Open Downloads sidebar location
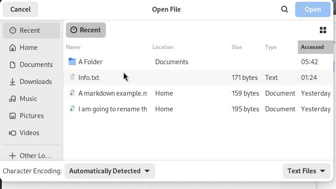The width and height of the screenshot is (336, 189). [31, 82]
